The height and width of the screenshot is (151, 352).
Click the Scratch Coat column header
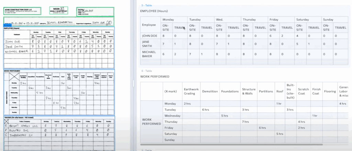click(304, 92)
